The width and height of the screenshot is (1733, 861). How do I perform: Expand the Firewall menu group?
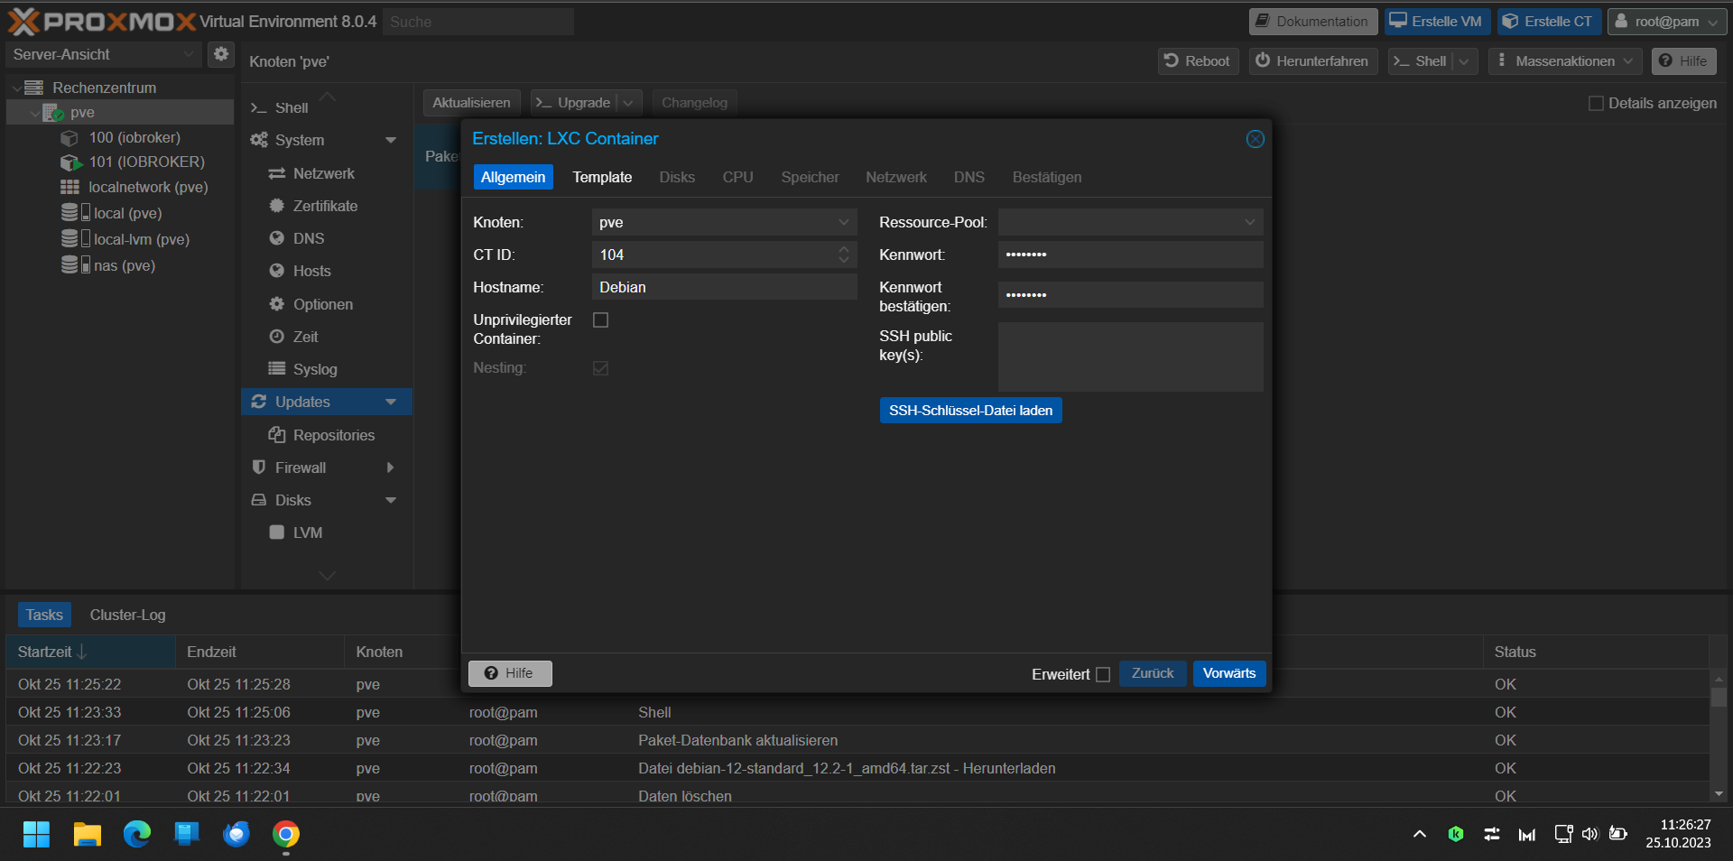tap(391, 468)
